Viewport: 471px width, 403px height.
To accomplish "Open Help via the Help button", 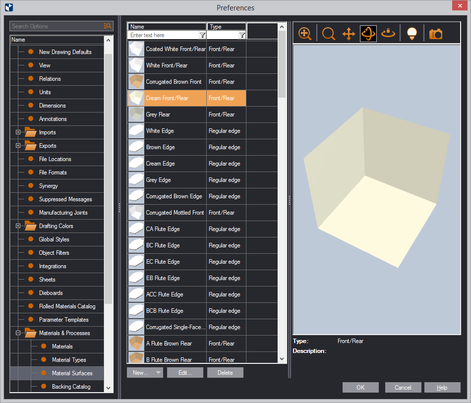I will click(442, 387).
